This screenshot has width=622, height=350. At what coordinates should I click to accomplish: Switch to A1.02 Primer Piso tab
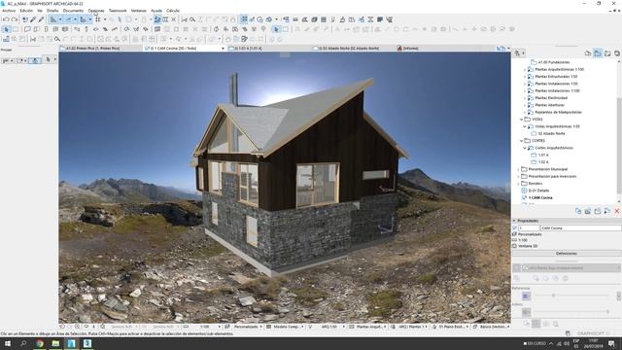pos(101,49)
